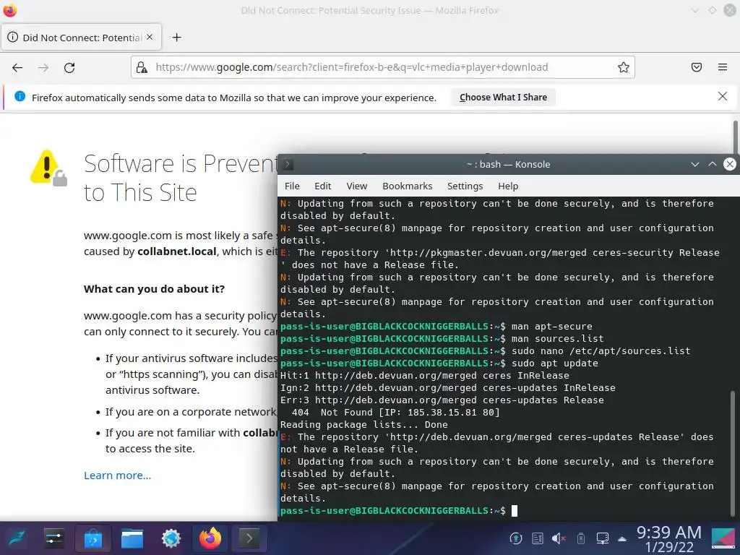Click the Firefox logo in the title bar
Image resolution: width=740 pixels, height=555 pixels.
[x=9, y=10]
